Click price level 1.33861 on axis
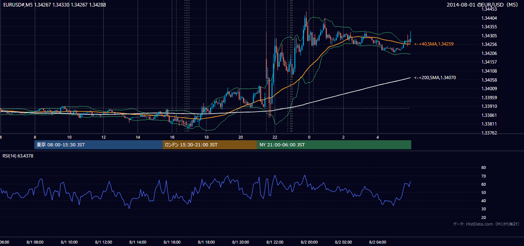 pos(489,115)
